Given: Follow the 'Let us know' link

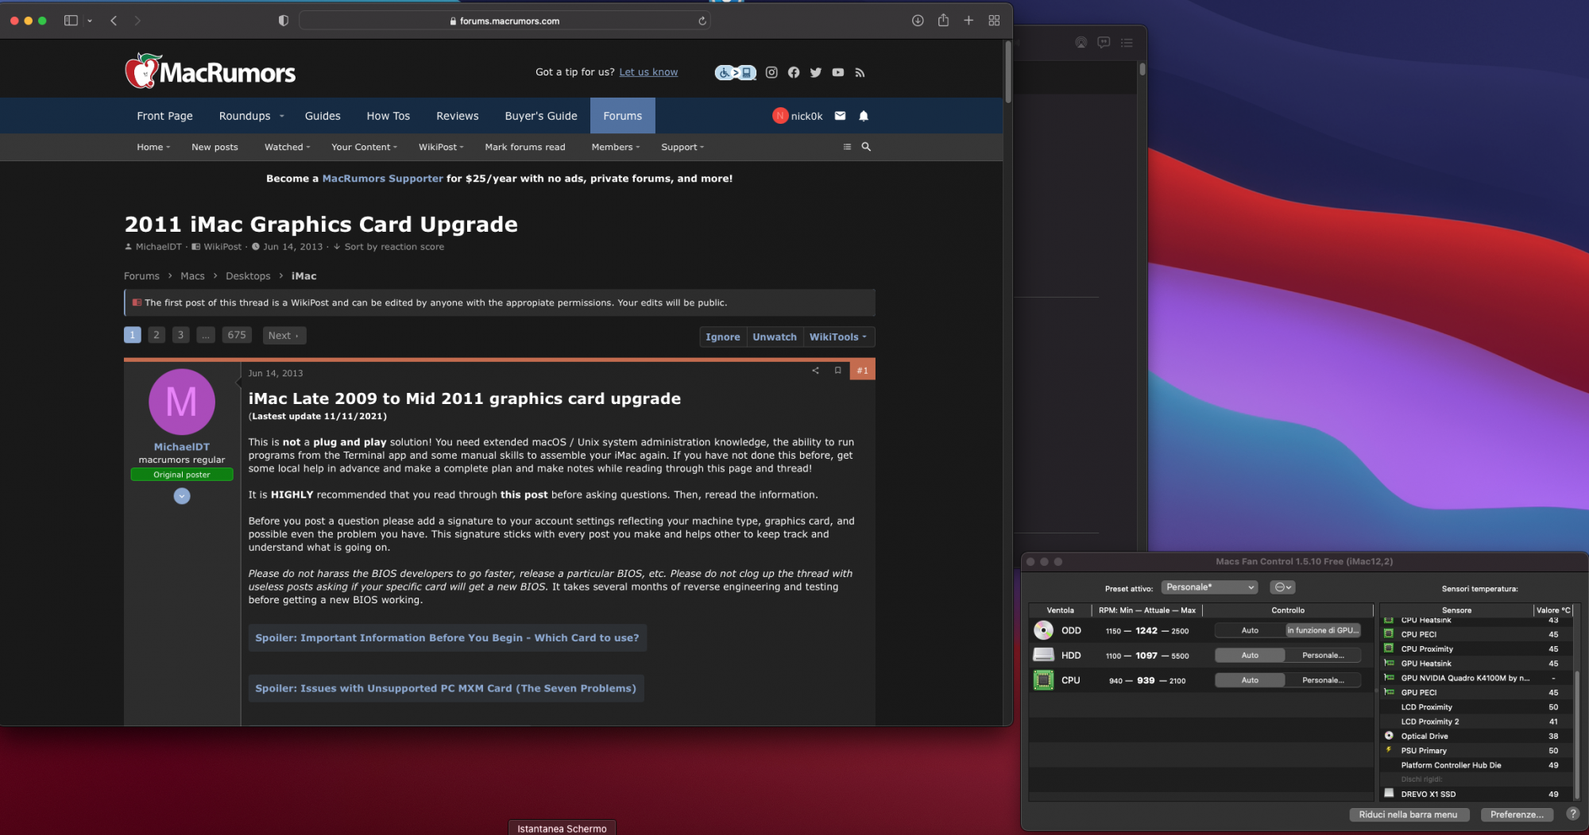Looking at the screenshot, I should [x=648, y=72].
